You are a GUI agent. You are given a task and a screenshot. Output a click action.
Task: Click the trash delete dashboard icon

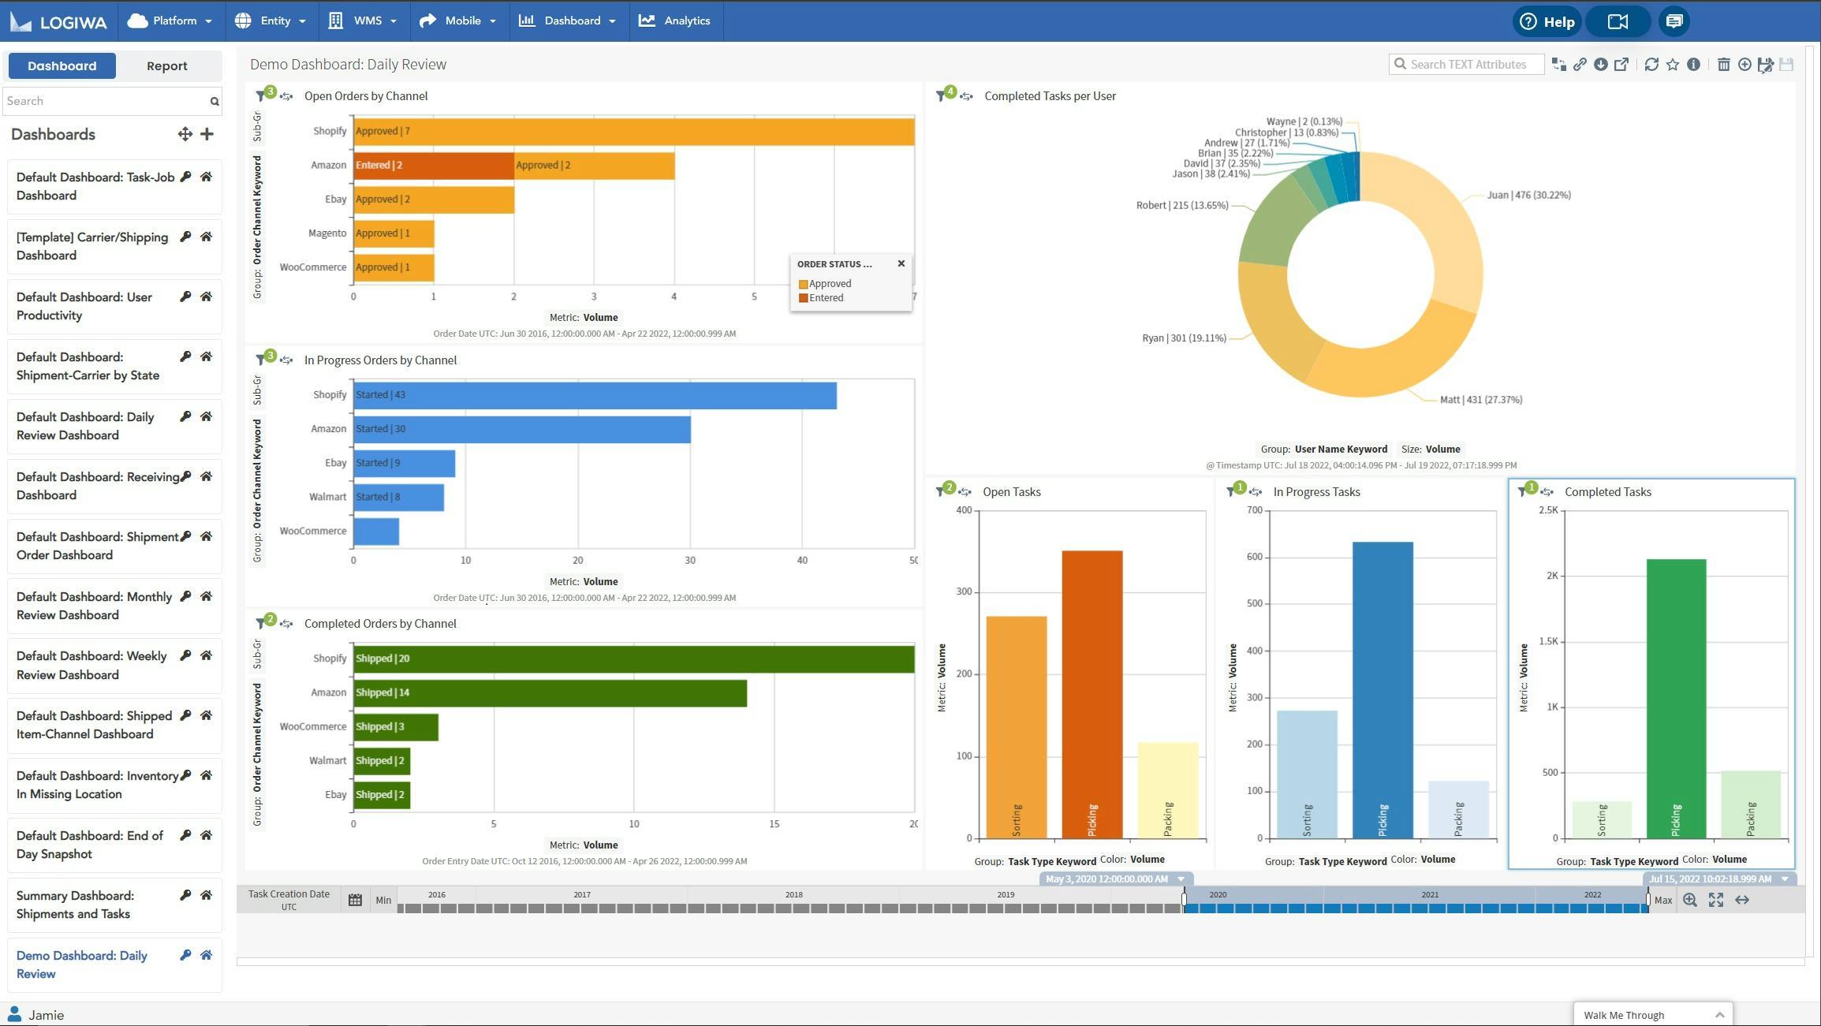(1723, 65)
